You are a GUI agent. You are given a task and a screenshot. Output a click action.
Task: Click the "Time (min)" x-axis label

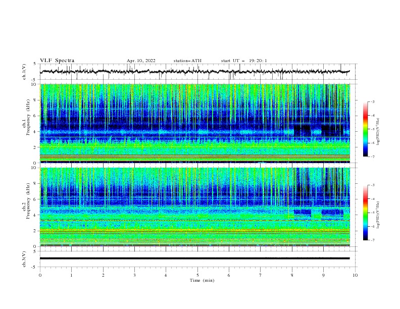pyautogui.click(x=202, y=280)
